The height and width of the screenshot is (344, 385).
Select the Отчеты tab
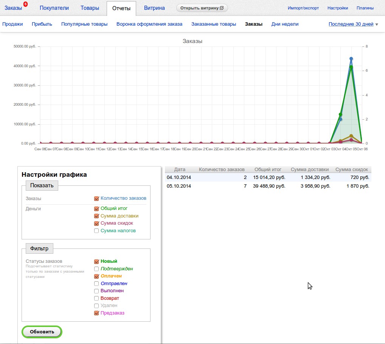click(121, 8)
